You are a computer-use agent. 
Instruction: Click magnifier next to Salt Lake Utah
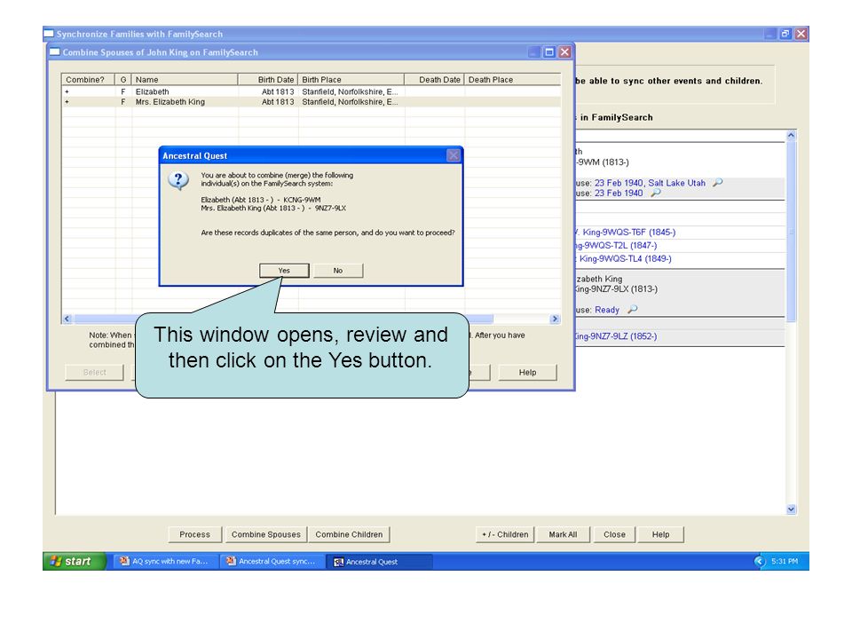(718, 183)
